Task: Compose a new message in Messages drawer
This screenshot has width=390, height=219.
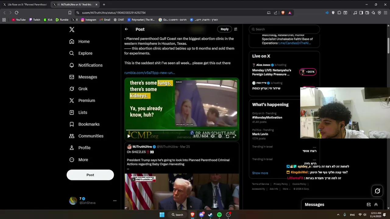Action: 369,205
